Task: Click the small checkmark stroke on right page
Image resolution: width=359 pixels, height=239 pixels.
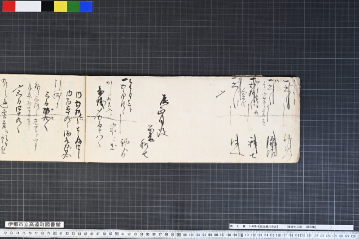Action: coord(221,94)
